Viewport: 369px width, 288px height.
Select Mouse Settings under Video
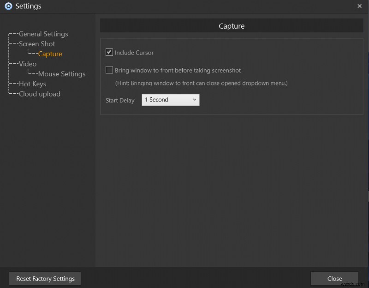tap(61, 74)
